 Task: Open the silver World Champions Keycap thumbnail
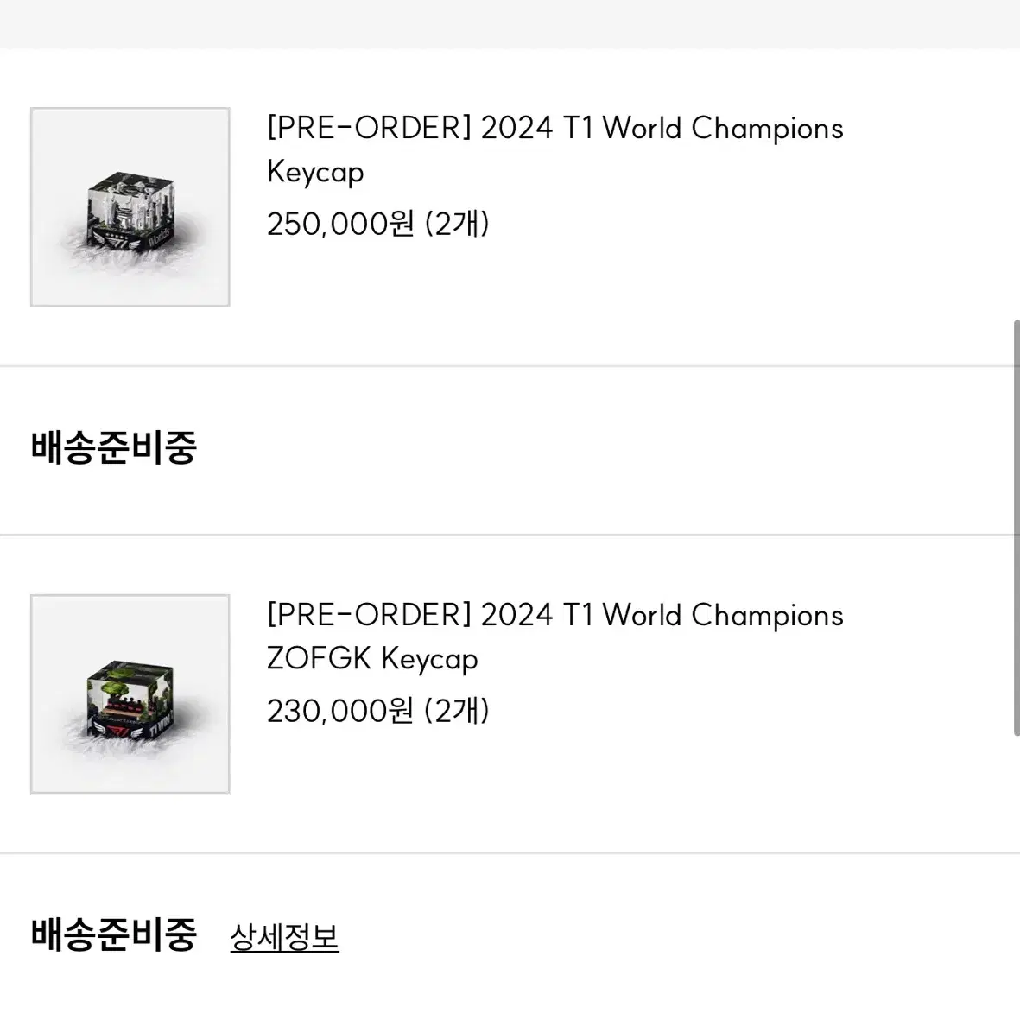pyautogui.click(x=130, y=207)
